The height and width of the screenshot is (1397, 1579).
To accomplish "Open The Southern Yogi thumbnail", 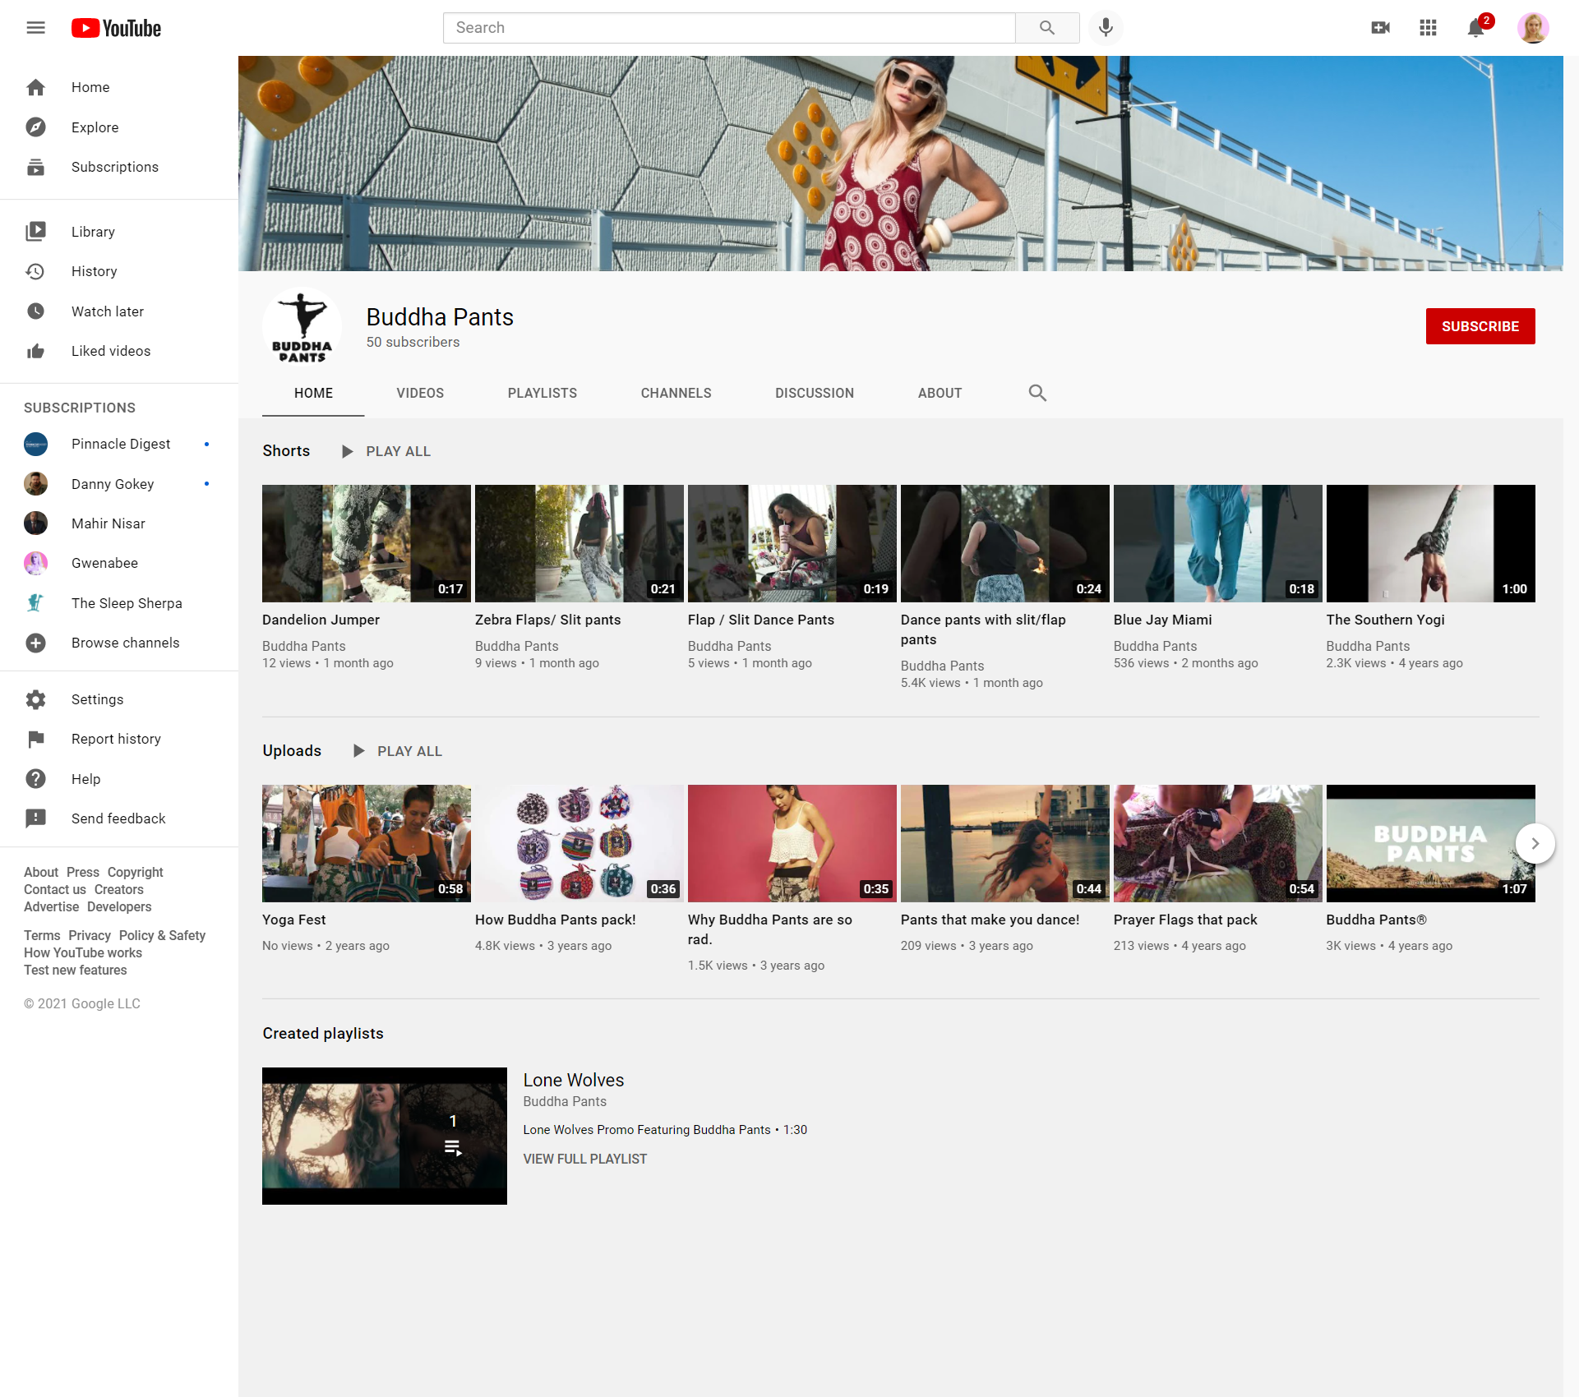I will pos(1430,543).
